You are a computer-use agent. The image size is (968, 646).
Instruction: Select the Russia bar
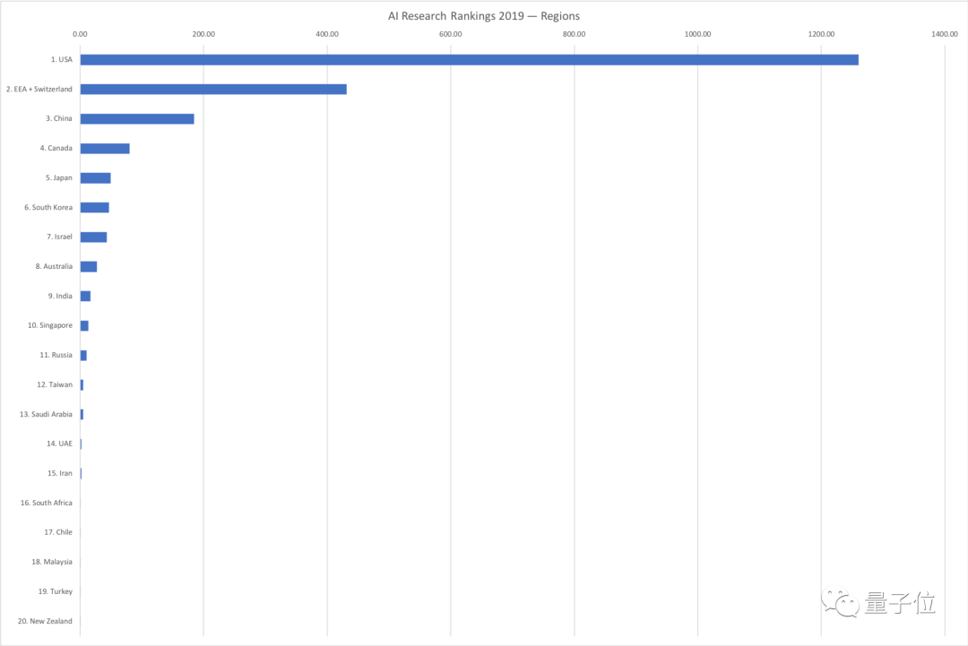pyautogui.click(x=83, y=356)
